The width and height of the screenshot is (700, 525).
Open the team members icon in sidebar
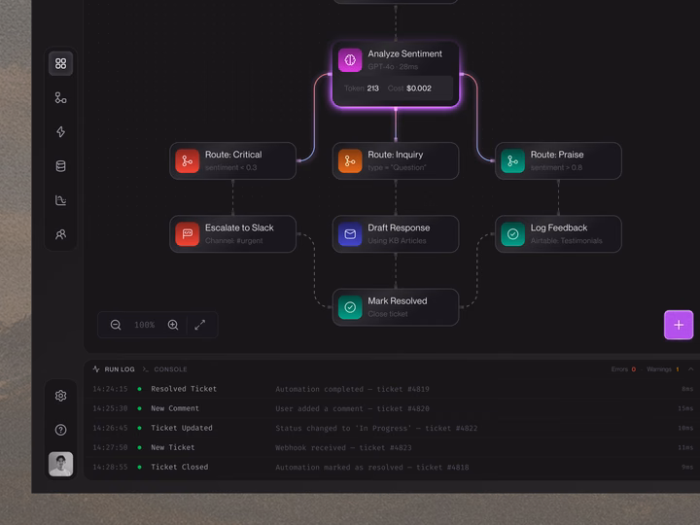coord(60,234)
